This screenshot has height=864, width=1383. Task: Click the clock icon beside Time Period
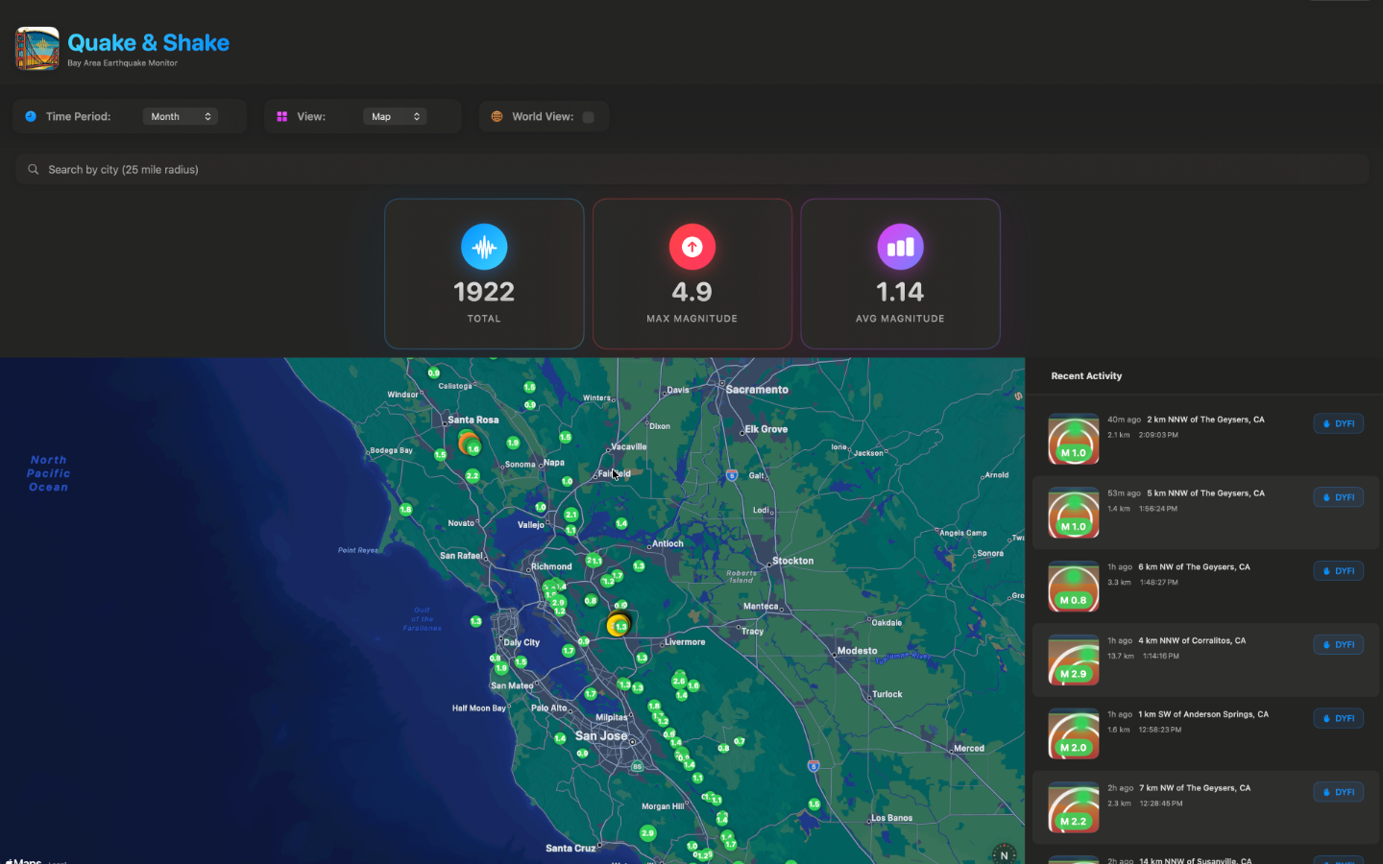pos(31,116)
